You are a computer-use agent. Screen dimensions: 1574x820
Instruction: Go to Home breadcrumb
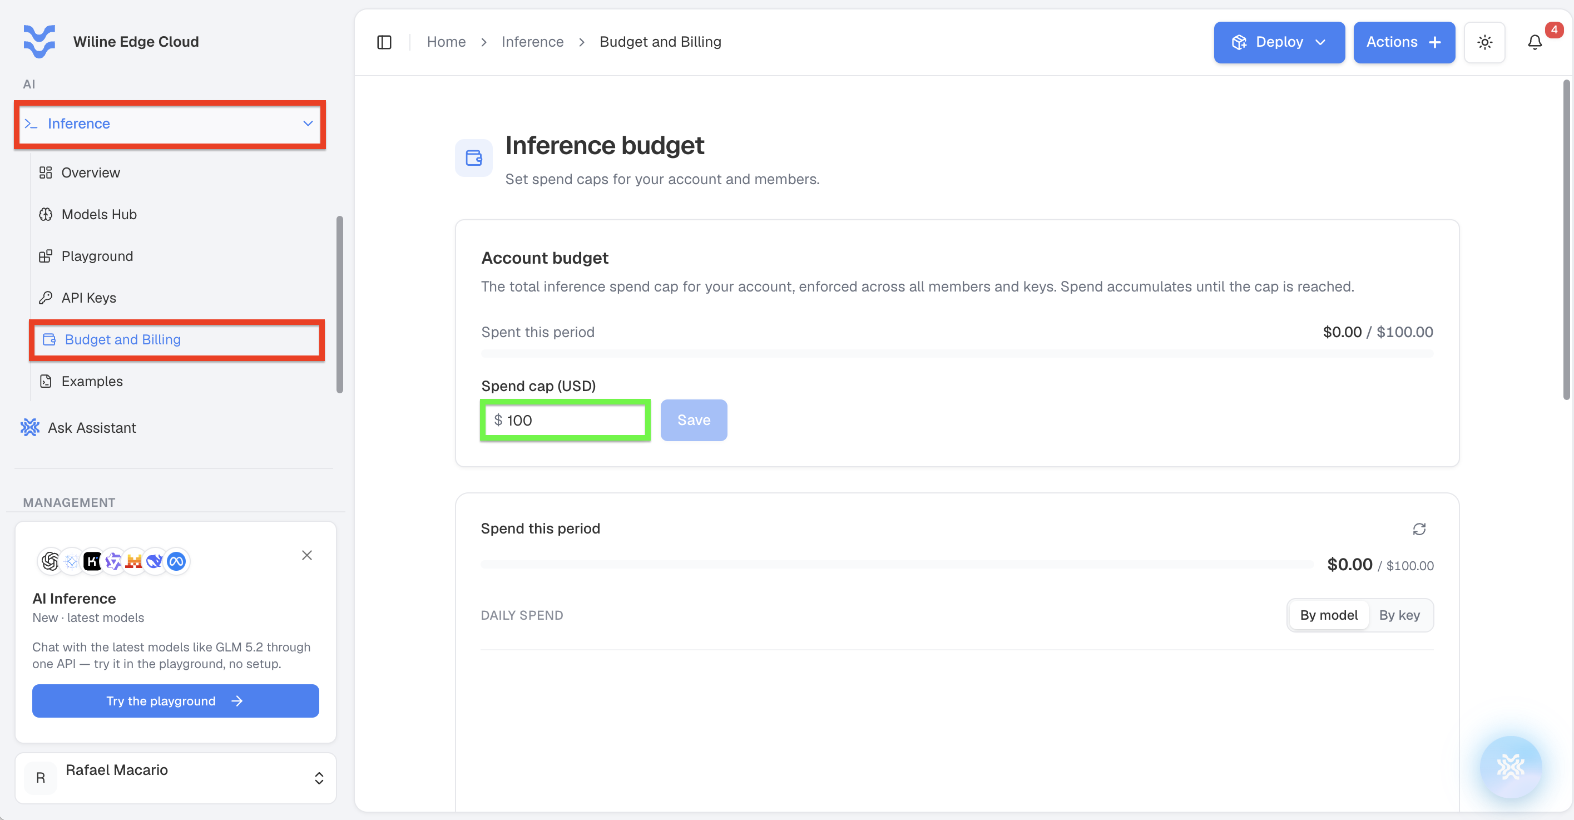click(446, 42)
